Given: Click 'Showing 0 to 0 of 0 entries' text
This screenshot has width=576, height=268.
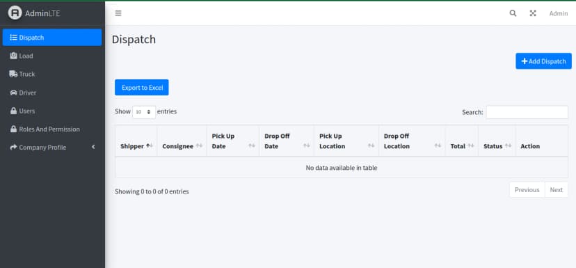Looking at the screenshot, I should 152,191.
